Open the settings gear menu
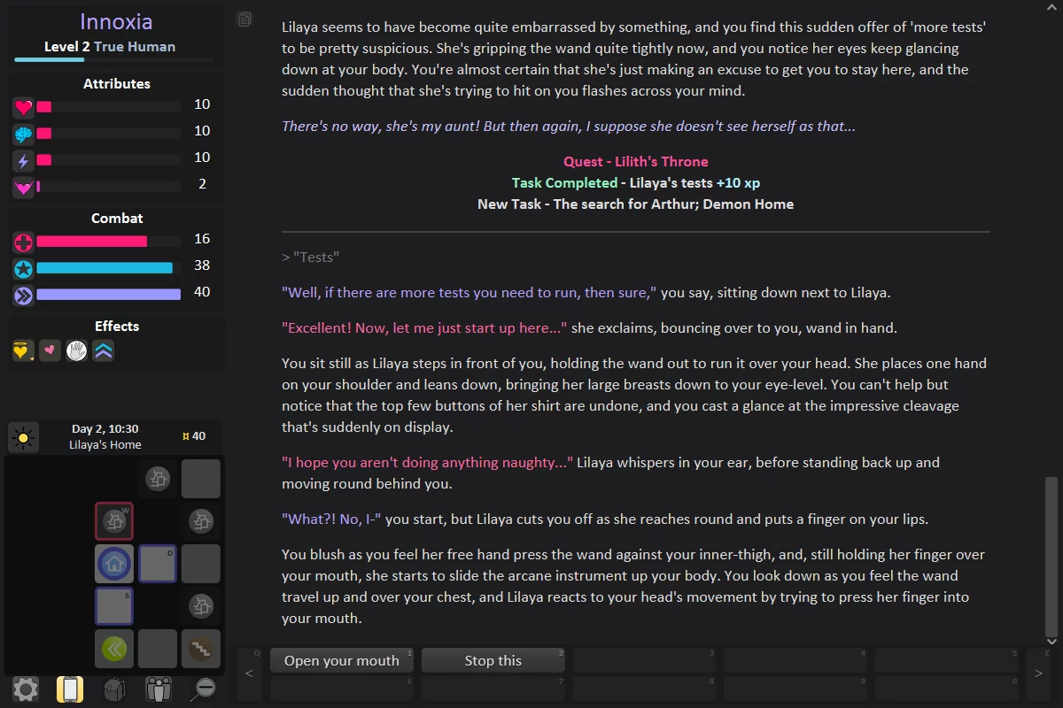This screenshot has height=708, width=1063. coord(26,689)
